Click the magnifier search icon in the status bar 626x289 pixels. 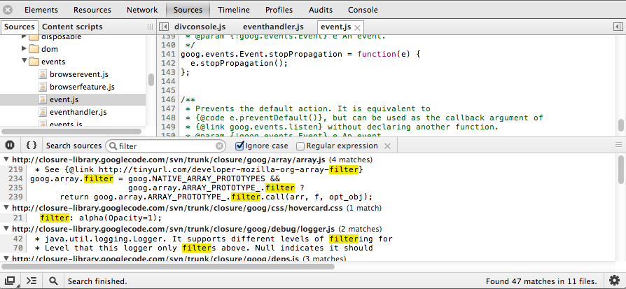click(53, 281)
